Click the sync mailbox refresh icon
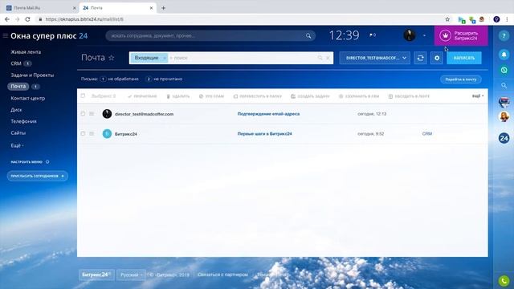This screenshot has width=514, height=289. [420, 58]
